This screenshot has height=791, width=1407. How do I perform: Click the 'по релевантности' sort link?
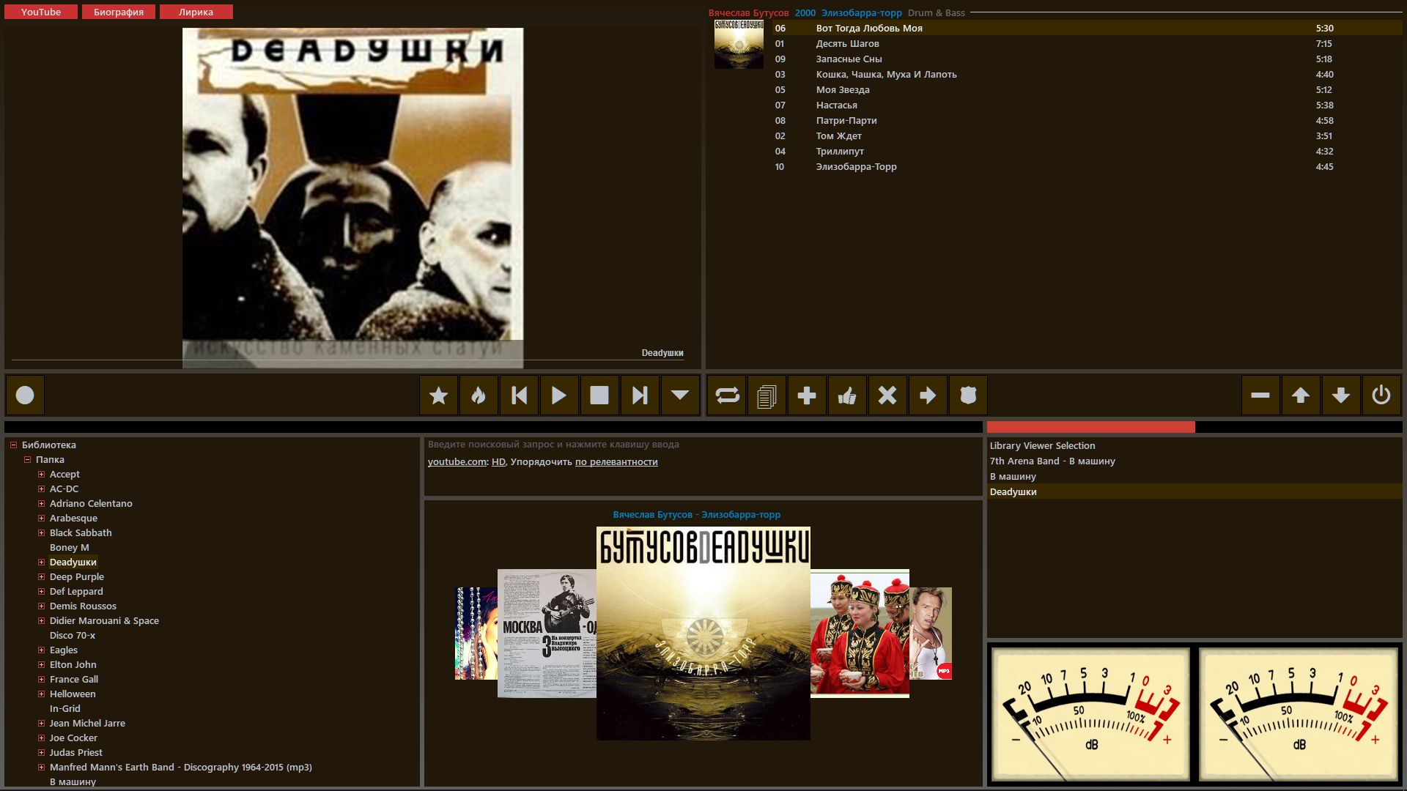pyautogui.click(x=616, y=462)
